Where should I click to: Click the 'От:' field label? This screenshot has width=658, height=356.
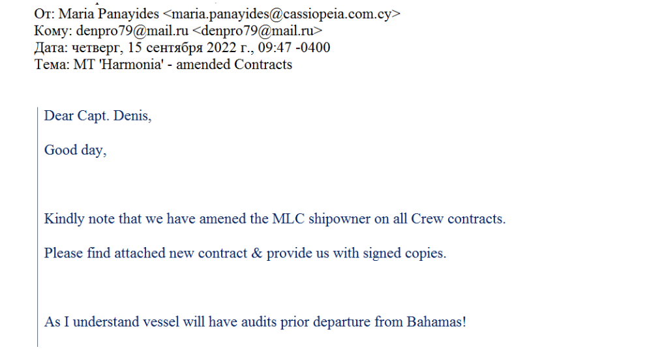coord(44,14)
